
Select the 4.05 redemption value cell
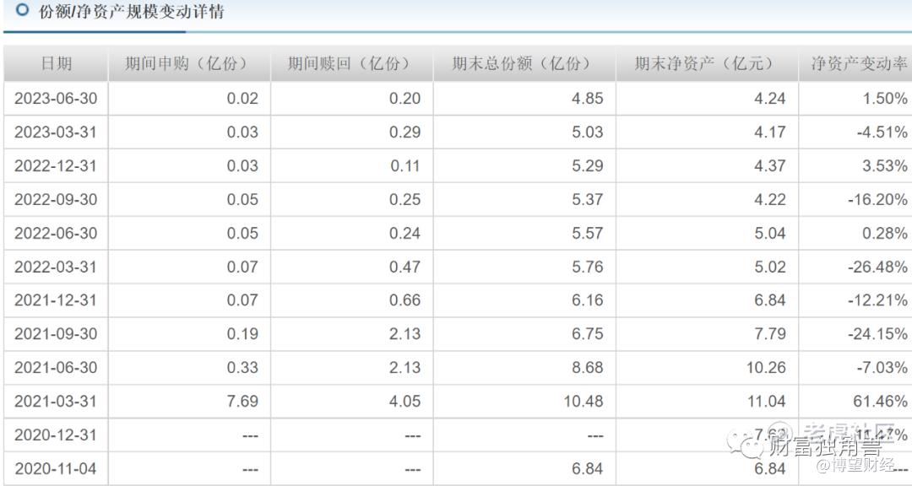pyautogui.click(x=404, y=402)
